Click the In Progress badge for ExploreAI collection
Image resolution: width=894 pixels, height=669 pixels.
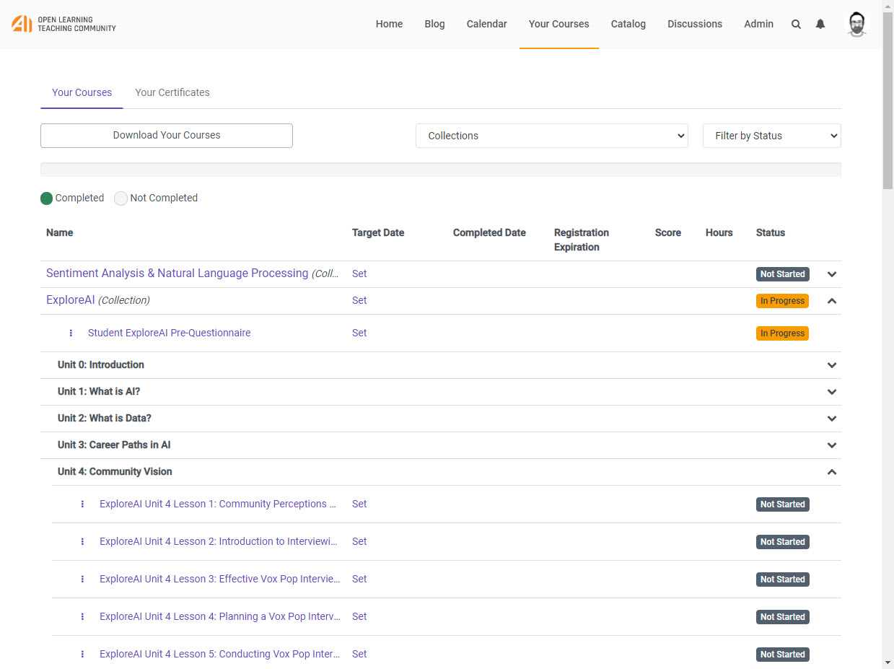tap(782, 301)
